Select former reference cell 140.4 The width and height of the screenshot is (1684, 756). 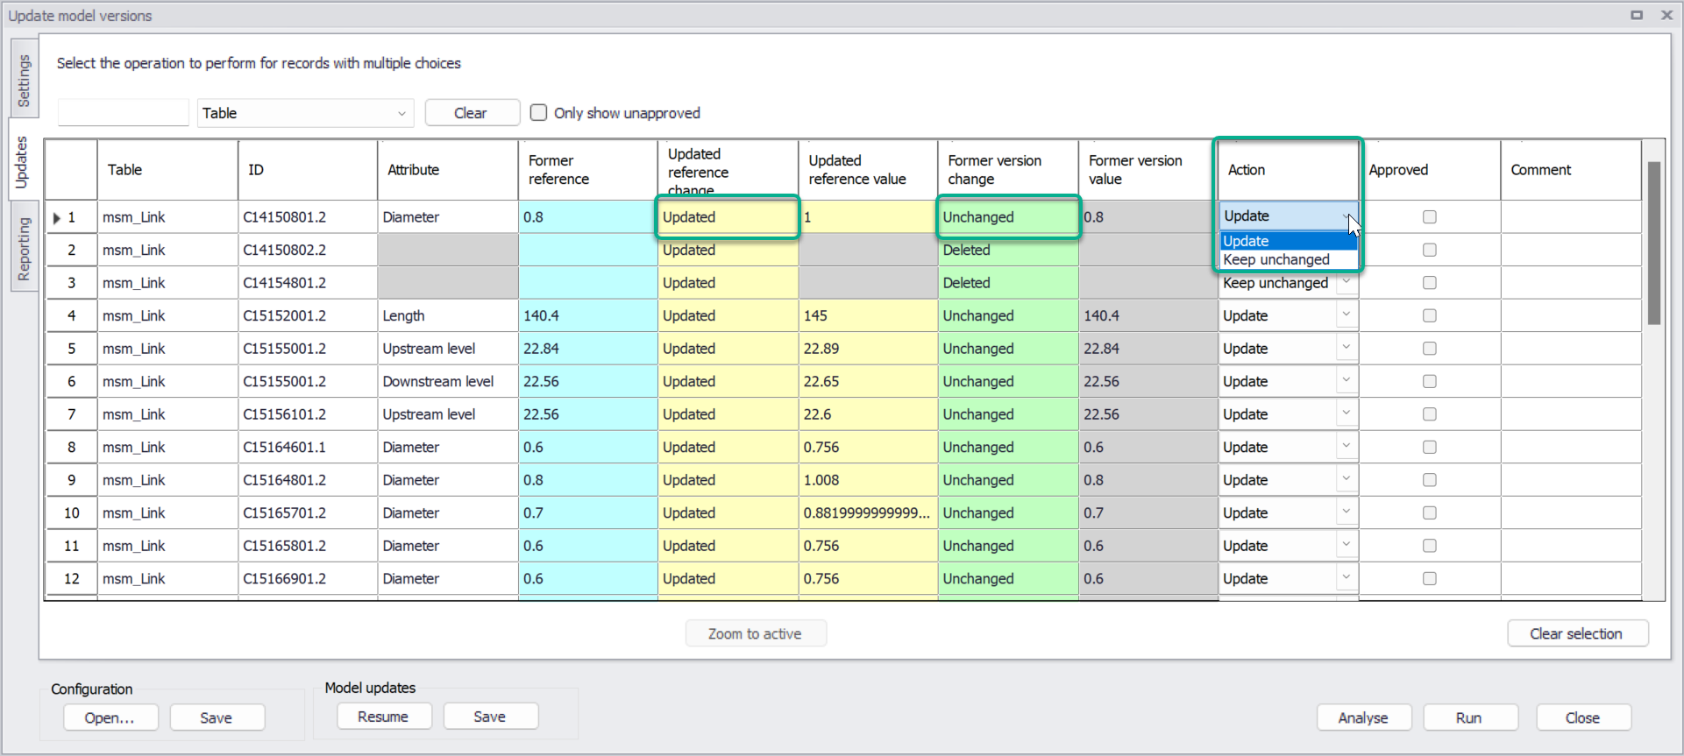[588, 315]
